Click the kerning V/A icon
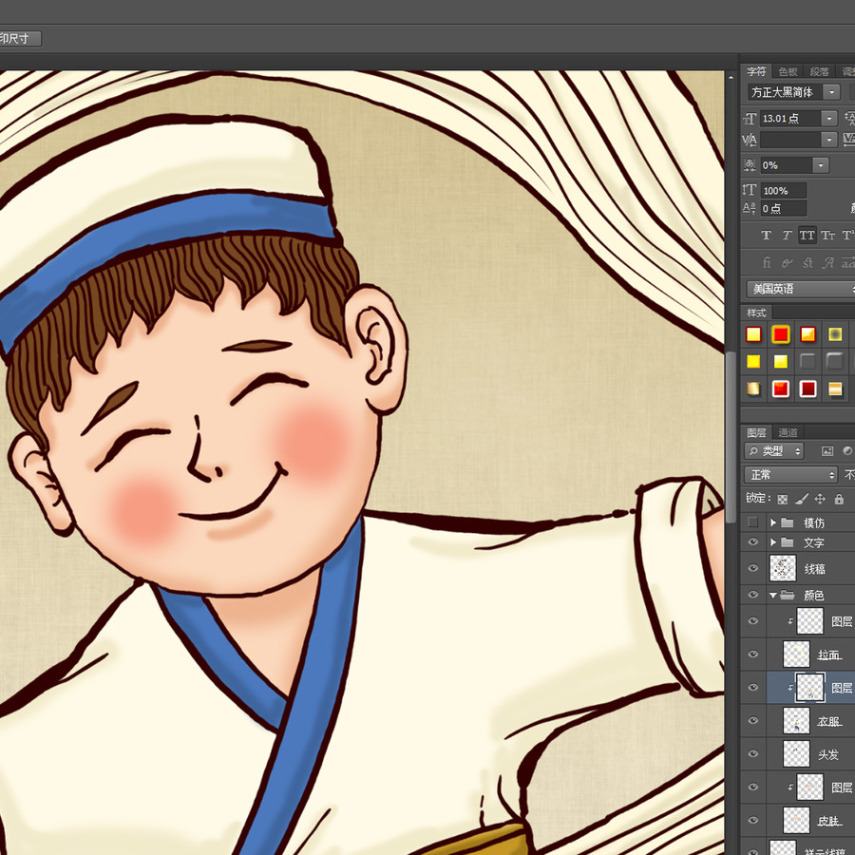The height and width of the screenshot is (855, 855). coord(750,140)
